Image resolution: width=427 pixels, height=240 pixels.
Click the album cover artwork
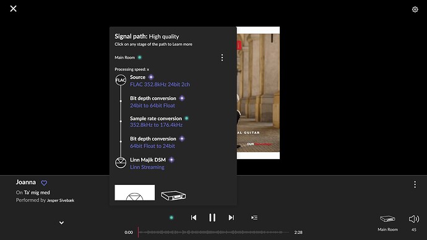[x=258, y=93]
